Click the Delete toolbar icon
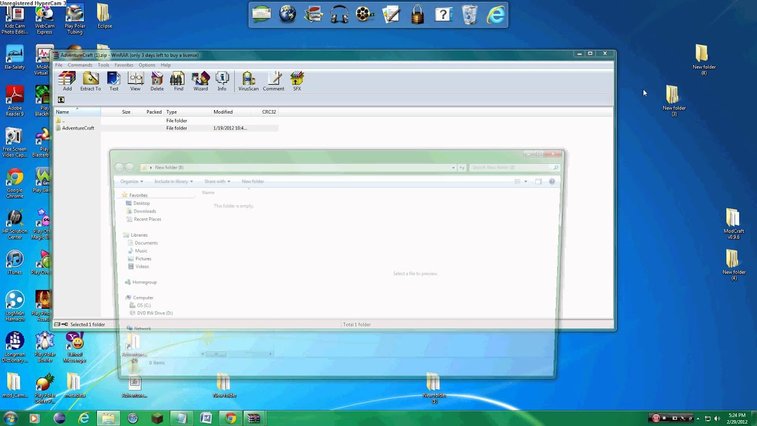 [x=157, y=81]
